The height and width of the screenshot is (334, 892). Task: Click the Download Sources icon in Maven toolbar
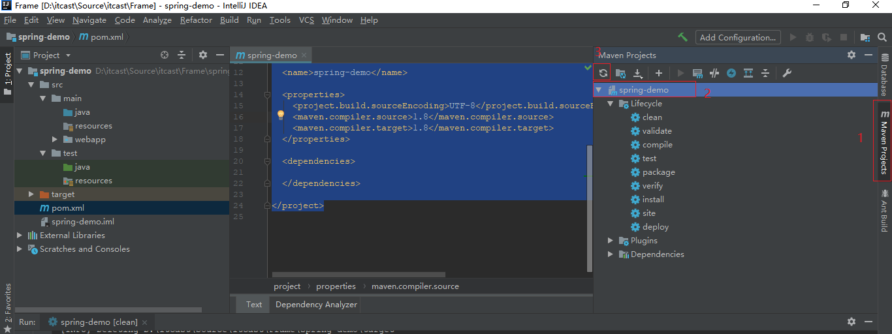click(638, 73)
